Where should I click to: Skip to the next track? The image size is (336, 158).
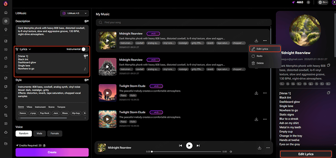tap(198, 146)
